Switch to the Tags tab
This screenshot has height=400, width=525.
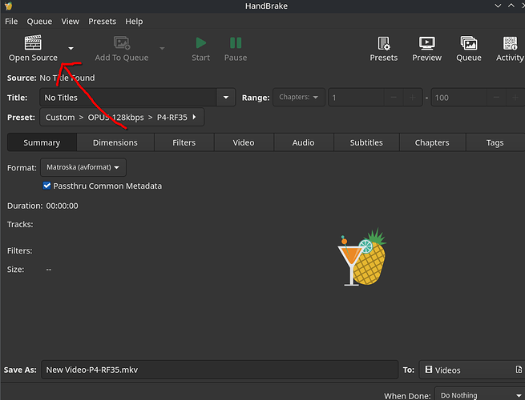495,142
